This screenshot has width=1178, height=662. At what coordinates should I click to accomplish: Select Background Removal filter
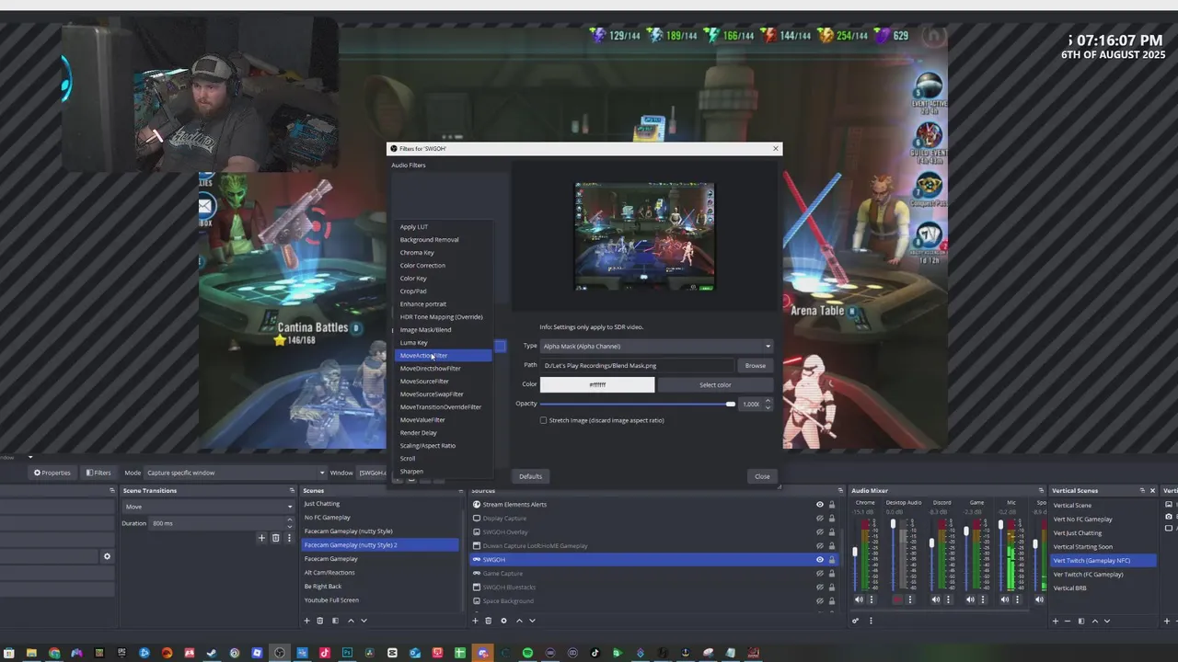429,239
